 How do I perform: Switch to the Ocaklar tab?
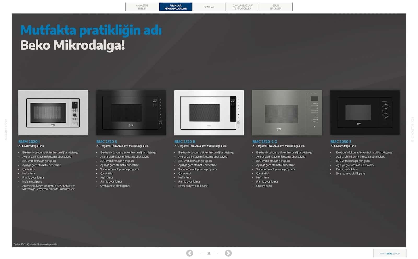[209, 7]
